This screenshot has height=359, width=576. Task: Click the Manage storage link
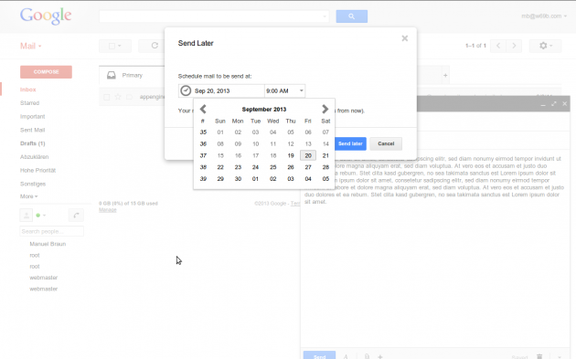(108, 210)
